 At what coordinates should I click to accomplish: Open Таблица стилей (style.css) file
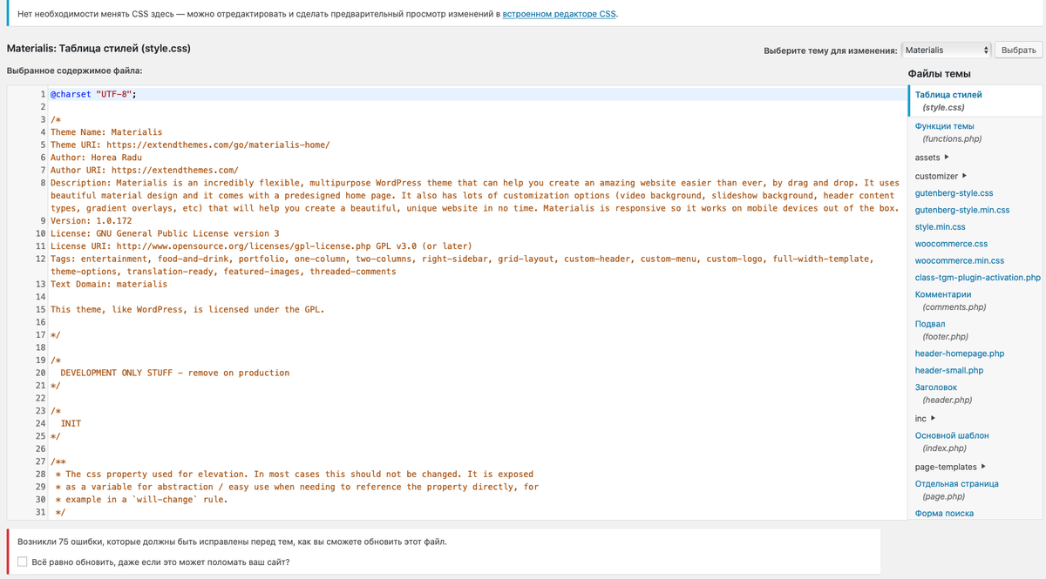[948, 101]
